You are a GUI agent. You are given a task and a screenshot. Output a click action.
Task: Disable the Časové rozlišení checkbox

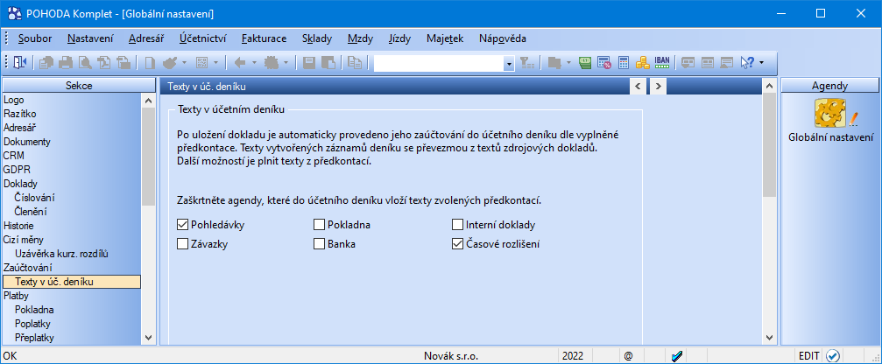[457, 244]
